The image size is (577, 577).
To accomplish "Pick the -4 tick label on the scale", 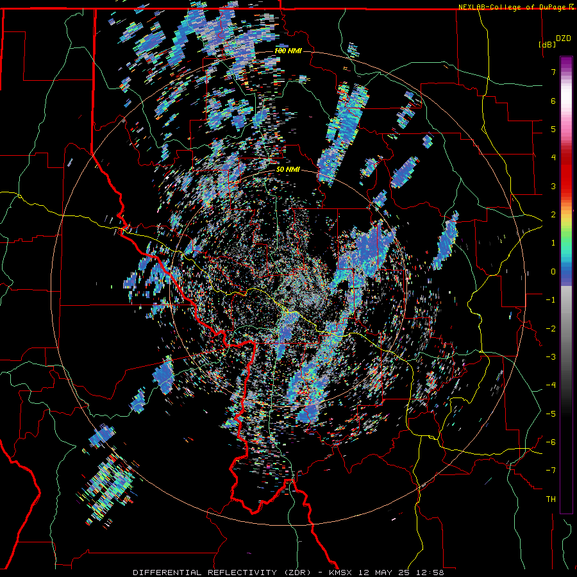I will [551, 385].
